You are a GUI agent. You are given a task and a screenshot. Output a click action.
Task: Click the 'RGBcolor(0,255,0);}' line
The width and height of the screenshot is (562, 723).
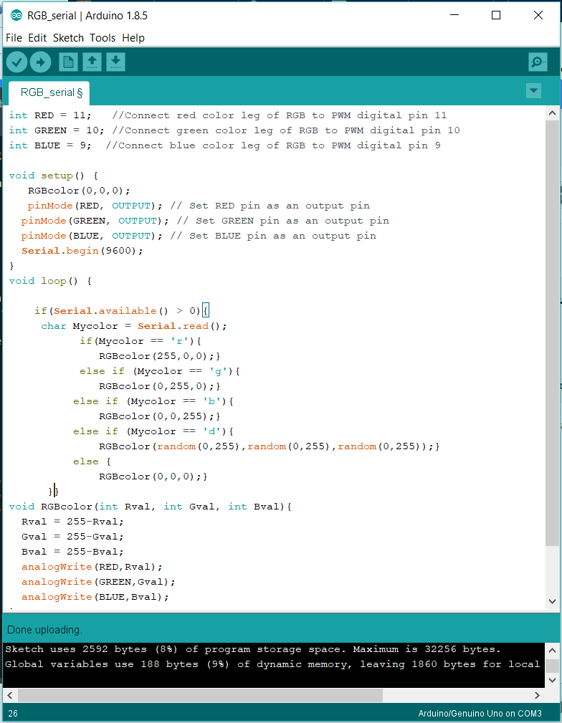pyautogui.click(x=160, y=386)
